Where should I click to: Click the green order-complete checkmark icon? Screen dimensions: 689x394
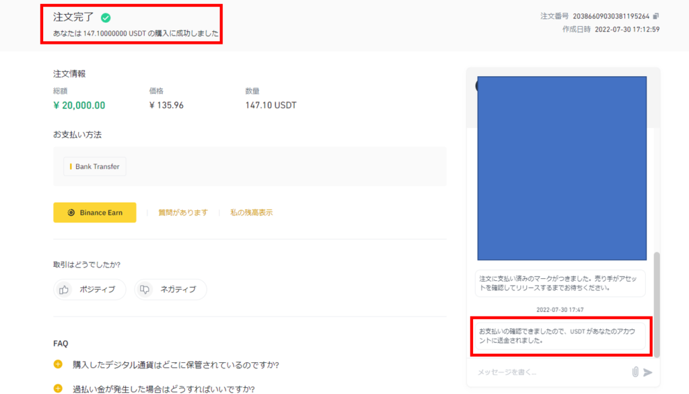(106, 18)
